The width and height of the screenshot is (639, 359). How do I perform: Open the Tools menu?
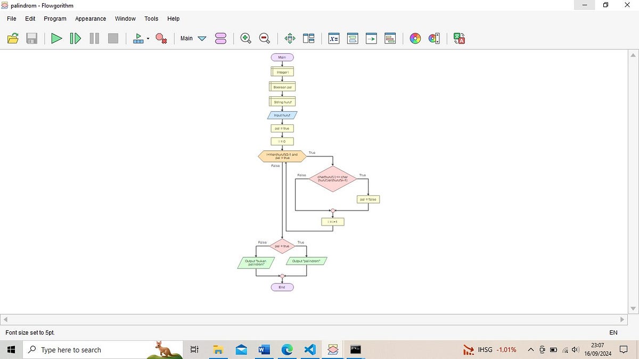tap(151, 18)
